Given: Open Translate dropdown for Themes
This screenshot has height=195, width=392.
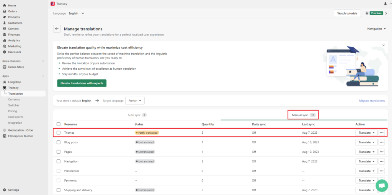Looking at the screenshot, I should [x=366, y=133].
